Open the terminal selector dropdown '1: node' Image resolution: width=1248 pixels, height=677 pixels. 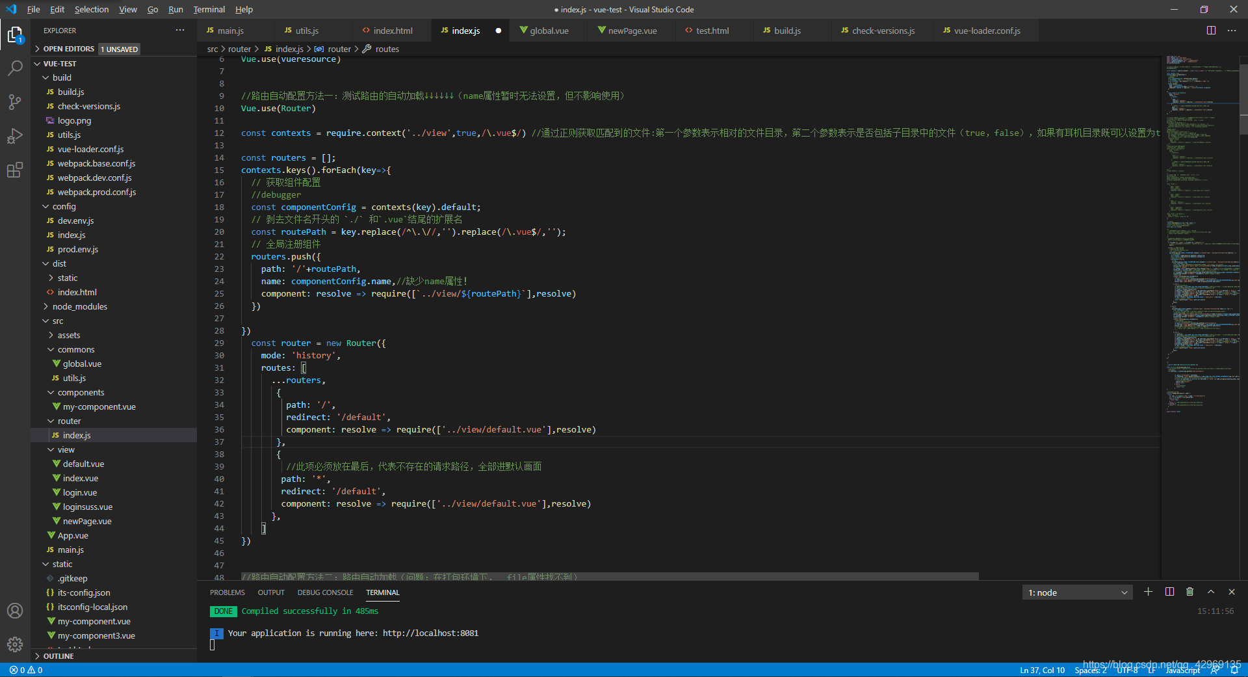pyautogui.click(x=1077, y=592)
